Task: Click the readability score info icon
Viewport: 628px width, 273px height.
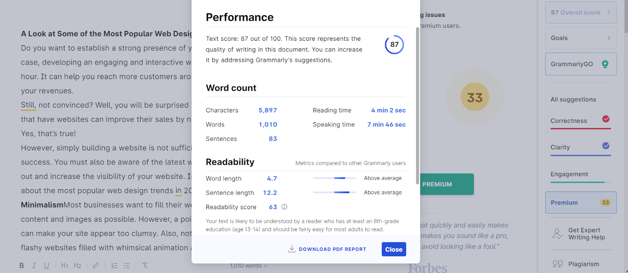Action: click(x=285, y=207)
